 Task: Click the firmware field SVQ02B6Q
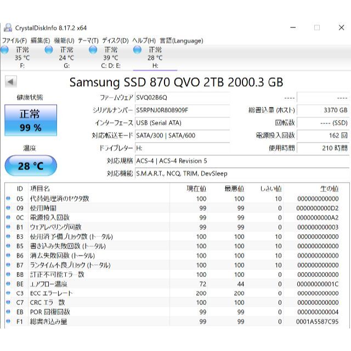[x=183, y=98]
